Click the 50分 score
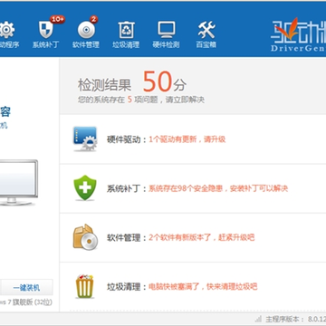This screenshot has width=326, height=326. (x=165, y=81)
